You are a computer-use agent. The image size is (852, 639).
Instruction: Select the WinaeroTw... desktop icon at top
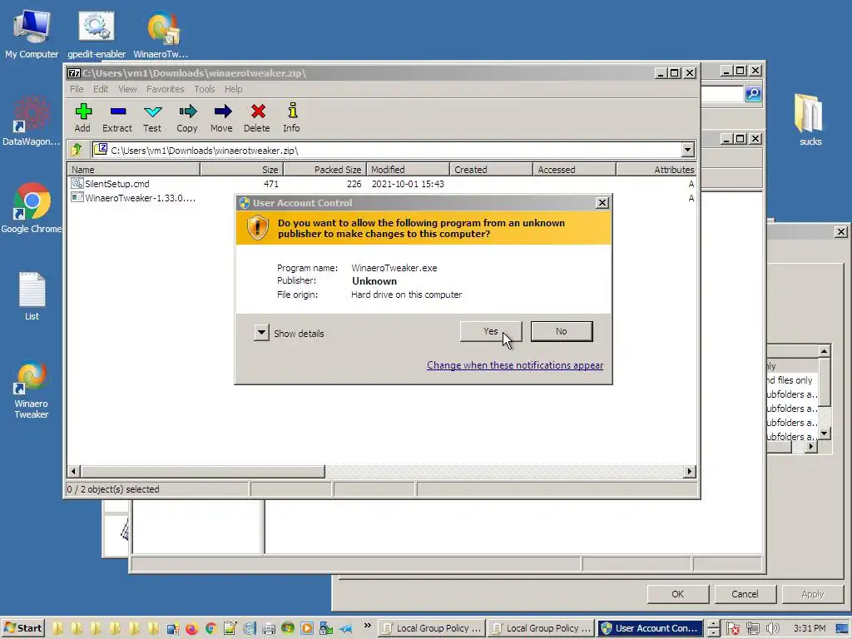[161, 33]
